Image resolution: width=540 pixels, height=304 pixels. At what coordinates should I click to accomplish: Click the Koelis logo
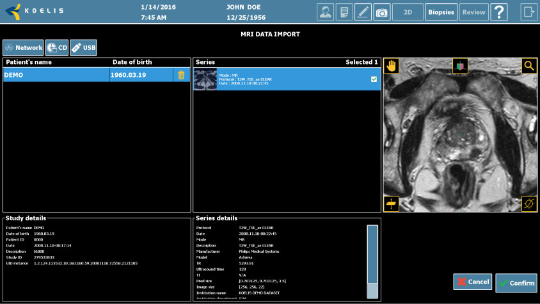[35, 12]
